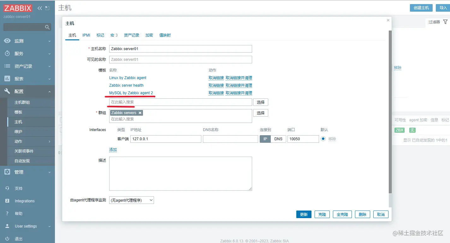Switch to the 资产记录 tab
The width and height of the screenshot is (450, 243).
(x=132, y=35)
